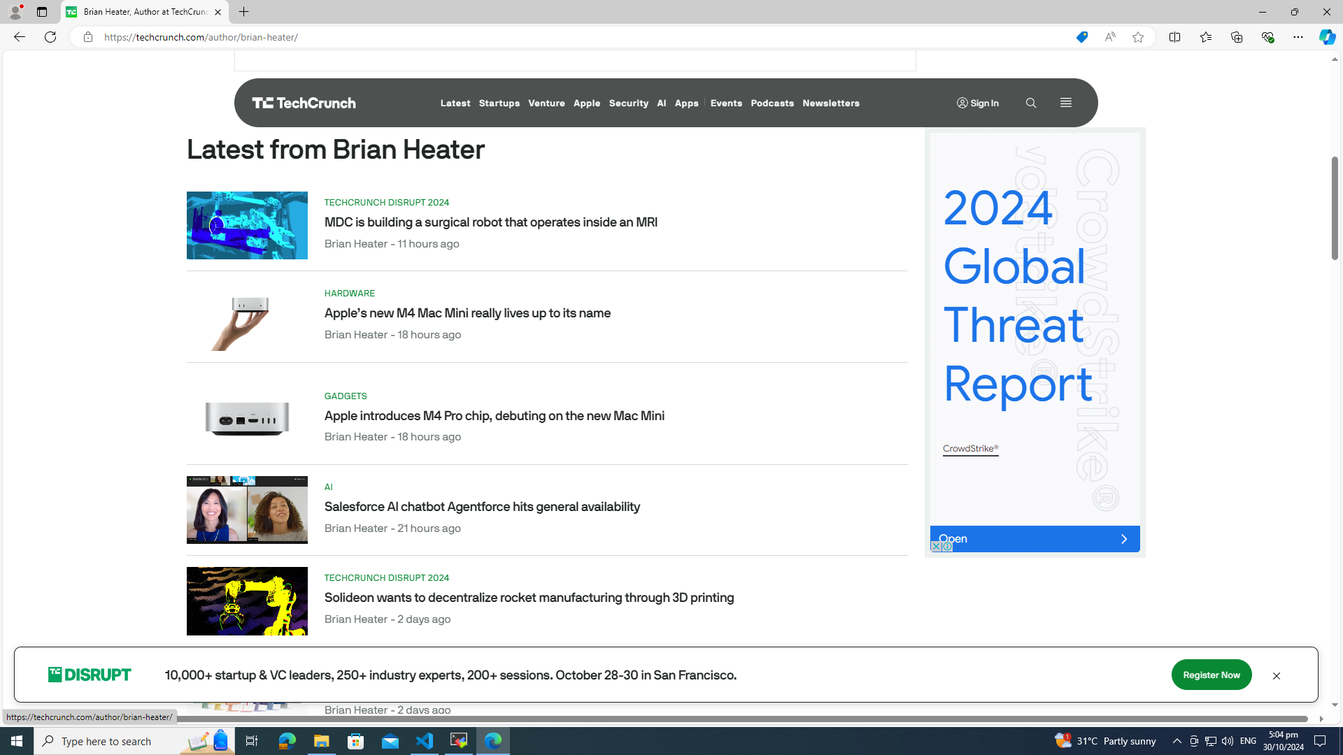
Task: Open the shopping price tag icon
Action: 1081,37
